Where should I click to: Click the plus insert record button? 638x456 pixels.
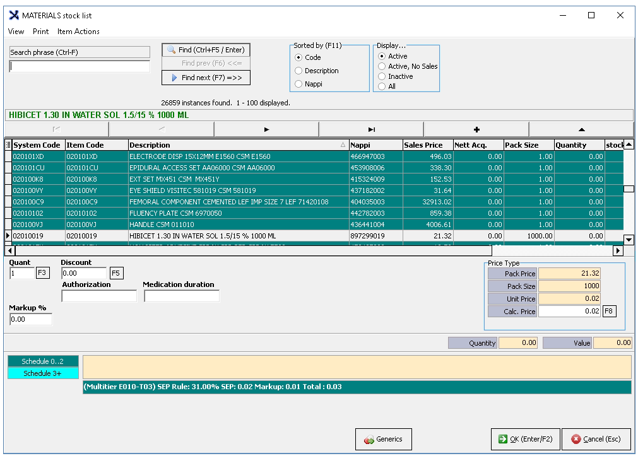(476, 129)
